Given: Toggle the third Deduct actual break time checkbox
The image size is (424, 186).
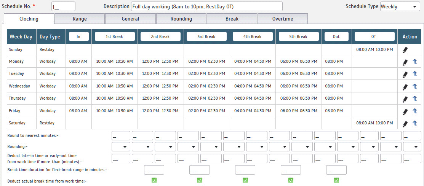Looking at the screenshot, I should (245, 180).
